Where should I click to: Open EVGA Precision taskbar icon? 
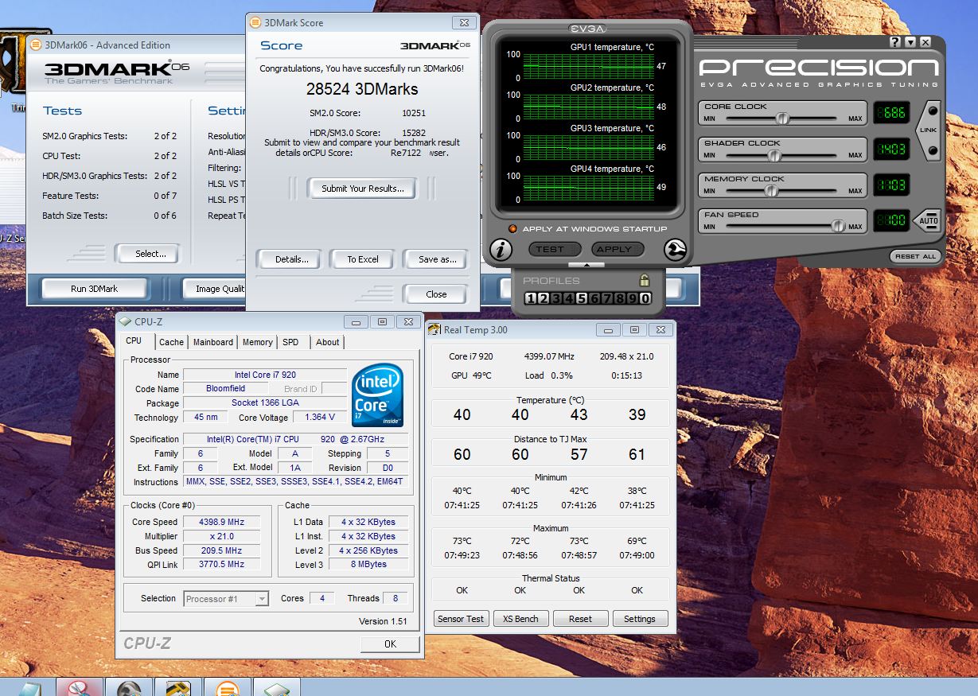129,688
